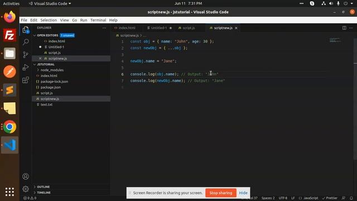Viewport: 357px width, 201px height.
Task: Open the Source Control view
Action: tap(26, 55)
